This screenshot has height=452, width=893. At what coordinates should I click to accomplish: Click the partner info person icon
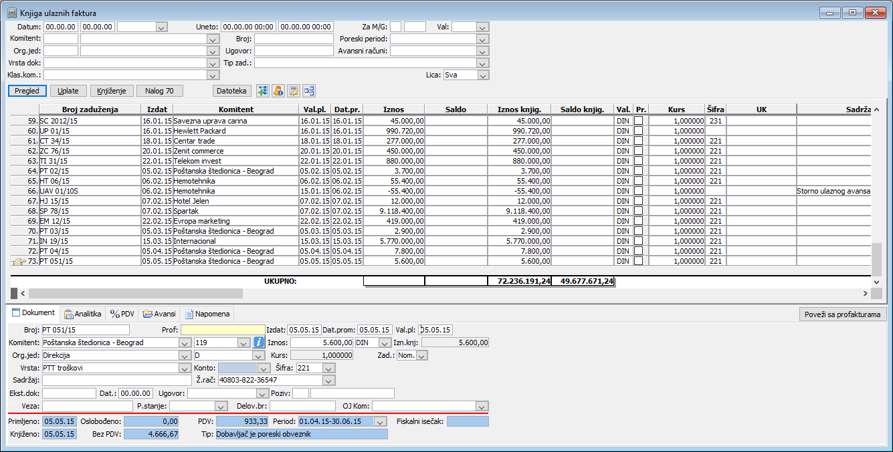[278, 91]
